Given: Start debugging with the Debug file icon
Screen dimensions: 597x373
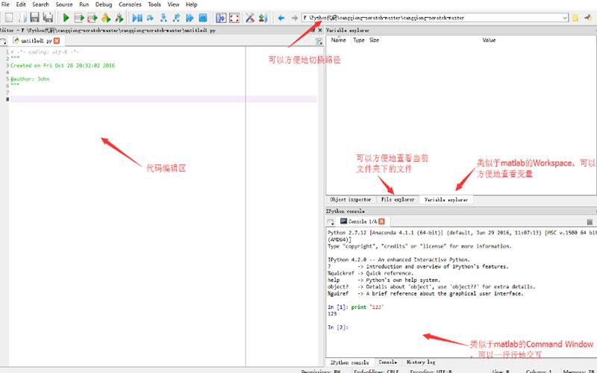Looking at the screenshot, I should point(137,17).
